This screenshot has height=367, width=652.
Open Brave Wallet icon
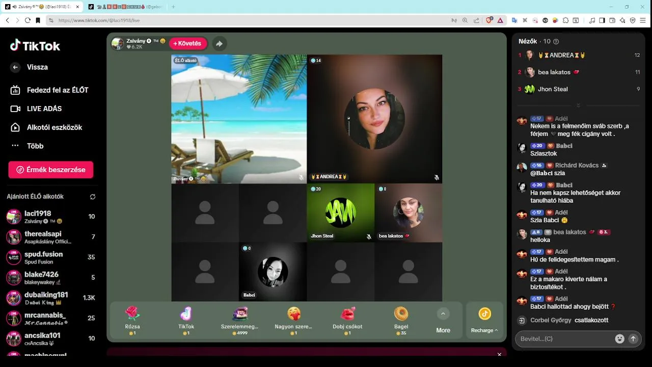(612, 20)
